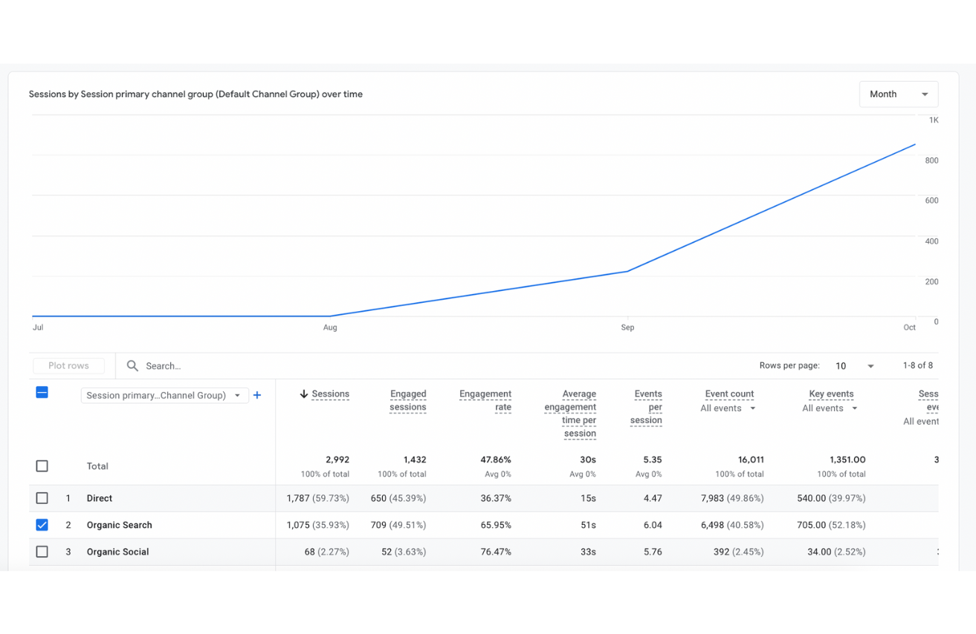Check the Total row checkbox
The image size is (976, 634).
click(x=42, y=466)
